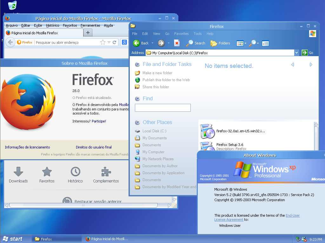Click the Back arrow in Explorer toolbar
Image resolution: width=325 pixels, height=243 pixels.
pyautogui.click(x=136, y=43)
